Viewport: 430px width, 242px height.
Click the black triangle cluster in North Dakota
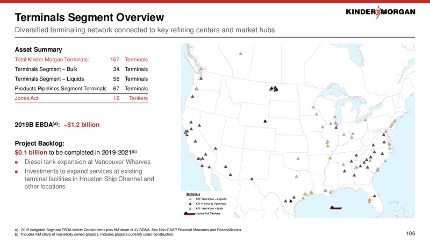coord(274,88)
